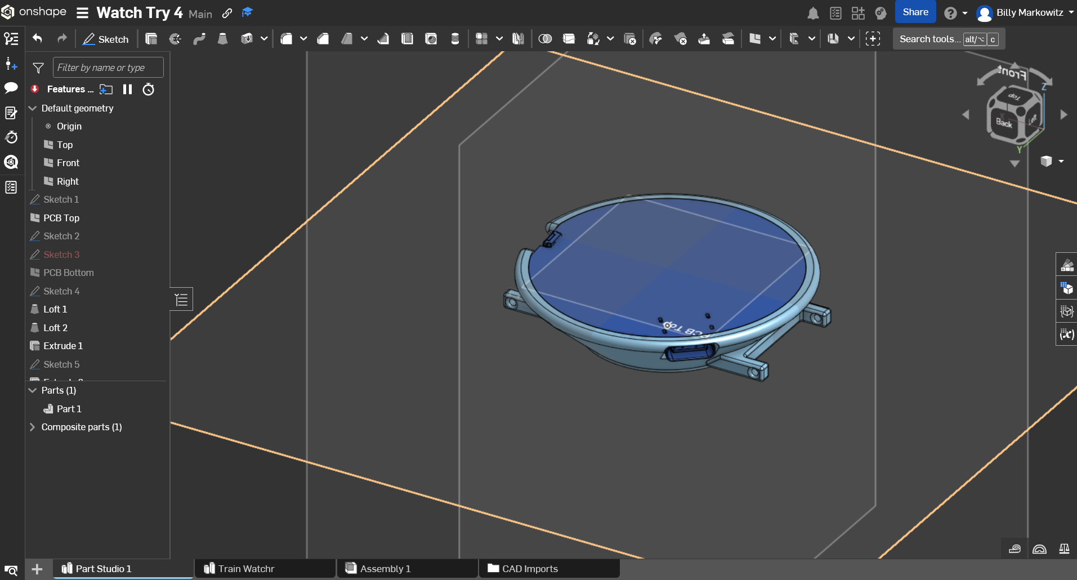The image size is (1077, 580).
Task: Select the Shell tool
Action: coord(407,39)
